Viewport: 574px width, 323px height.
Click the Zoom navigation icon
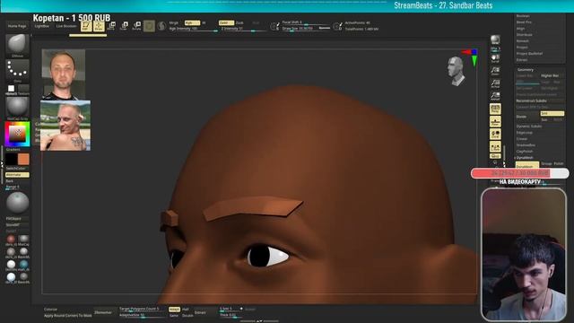(x=495, y=71)
